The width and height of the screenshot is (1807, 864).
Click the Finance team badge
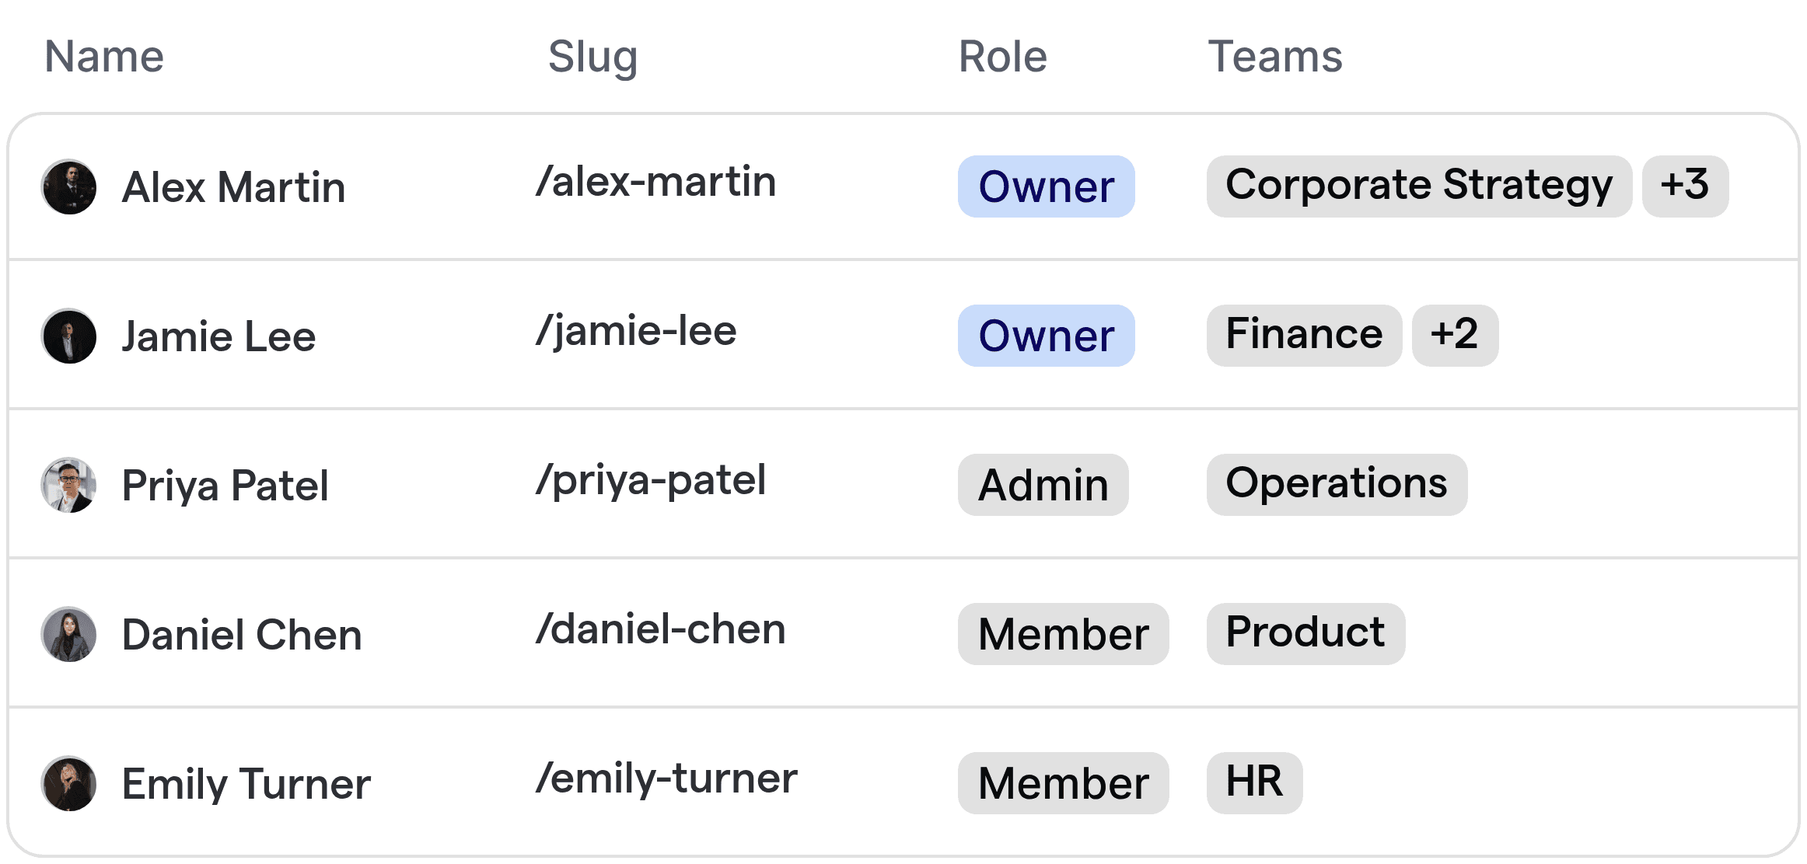tap(1302, 334)
